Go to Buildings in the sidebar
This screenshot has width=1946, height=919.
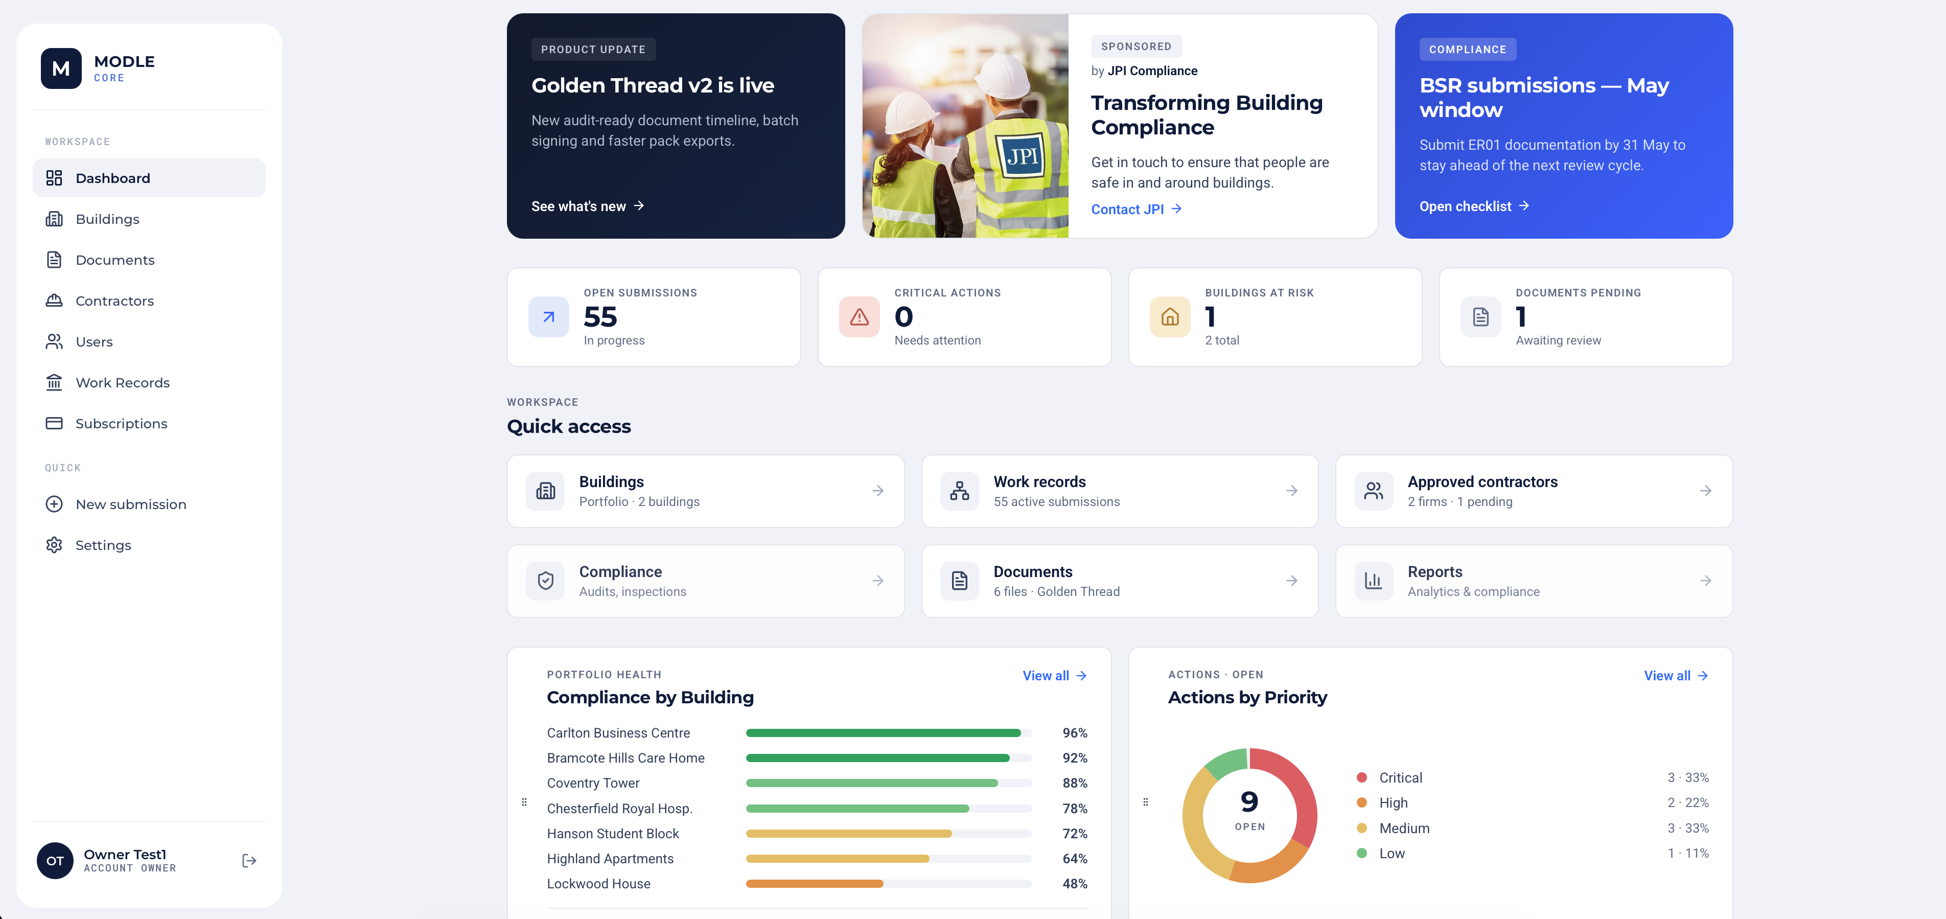[x=149, y=219]
